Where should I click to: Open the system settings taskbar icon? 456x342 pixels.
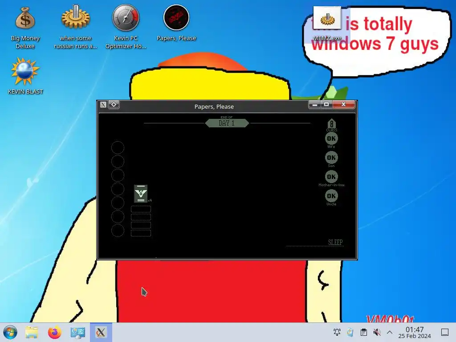point(77,332)
